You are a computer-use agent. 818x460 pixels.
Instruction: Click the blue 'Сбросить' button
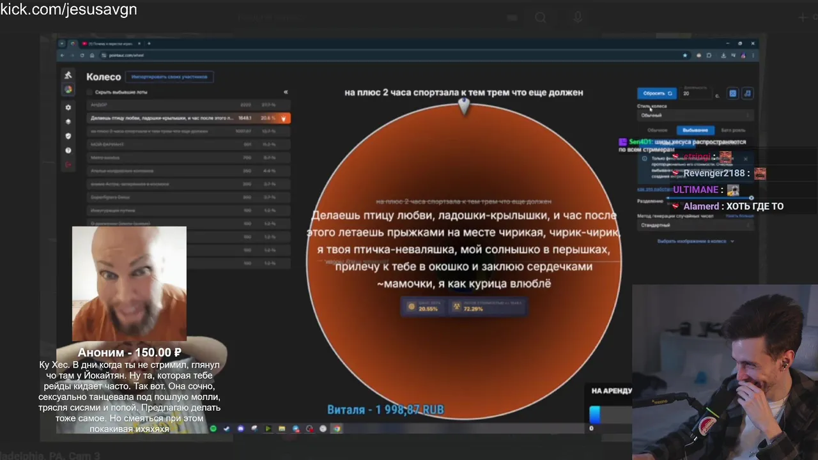tap(657, 93)
